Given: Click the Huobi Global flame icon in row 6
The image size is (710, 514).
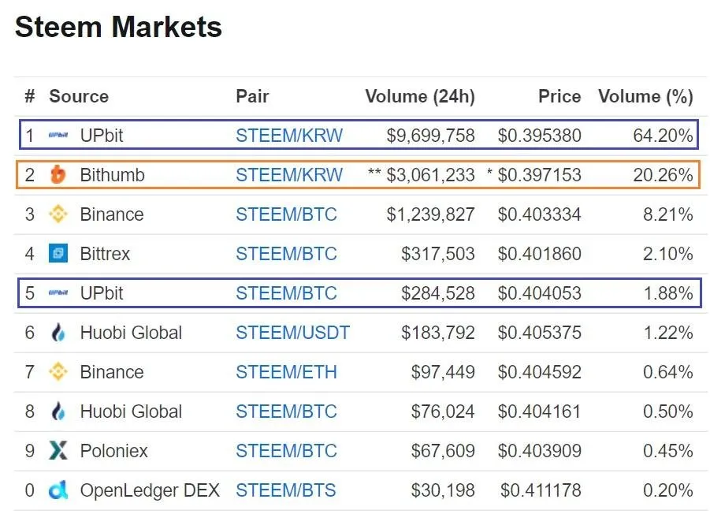Looking at the screenshot, I should [58, 333].
